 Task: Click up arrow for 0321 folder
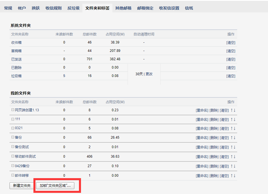coord(232,128)
